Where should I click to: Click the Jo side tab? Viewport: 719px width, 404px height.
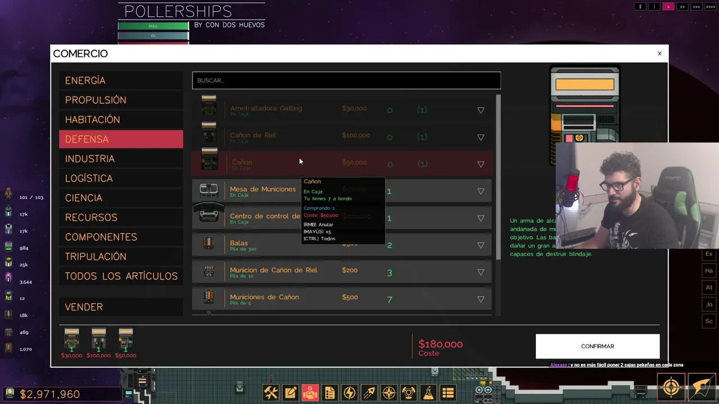coord(709,305)
